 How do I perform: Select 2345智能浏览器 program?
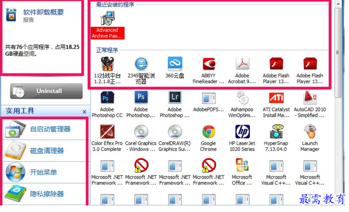[141, 70]
